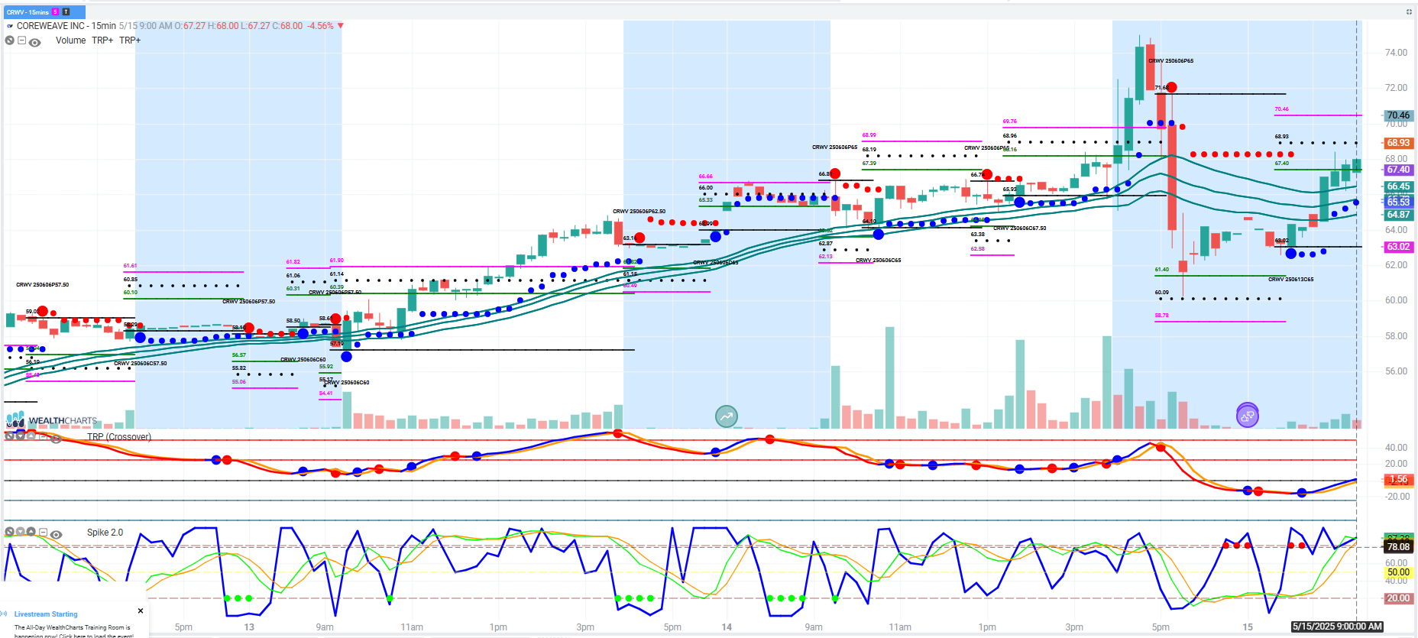This screenshot has width=1418, height=638.
Task: Open COREWEAVE INC - 15min symbol title
Action: (x=66, y=26)
